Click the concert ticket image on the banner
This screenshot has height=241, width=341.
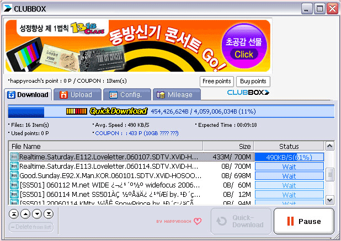(x=102, y=58)
